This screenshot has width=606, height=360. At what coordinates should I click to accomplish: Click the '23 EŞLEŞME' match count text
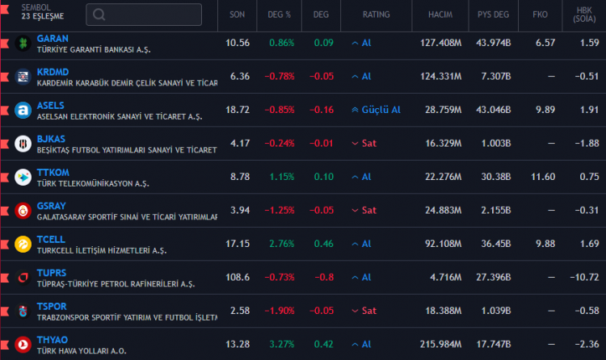[43, 16]
